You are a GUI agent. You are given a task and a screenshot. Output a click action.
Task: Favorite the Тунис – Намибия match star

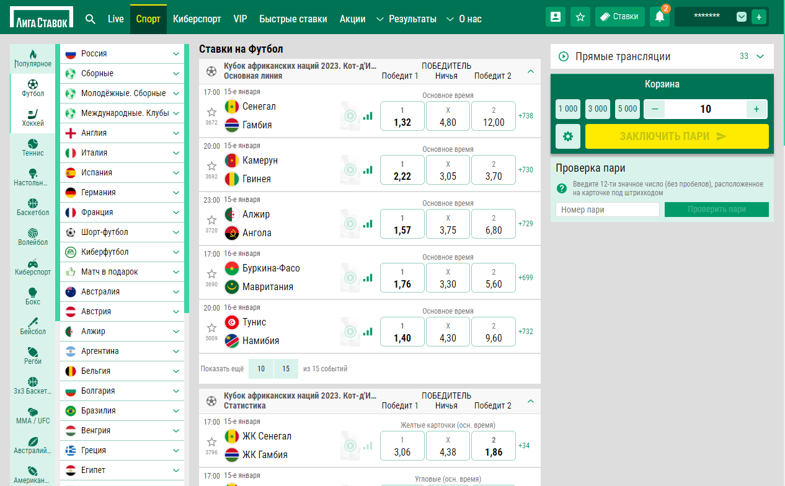coord(211,327)
